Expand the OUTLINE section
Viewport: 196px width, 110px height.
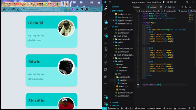(x=115, y=102)
